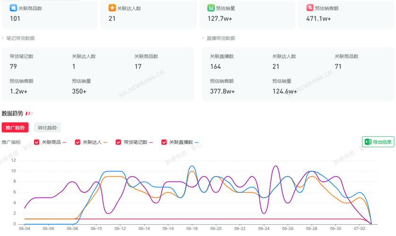Uncheck the 关联商品 legend checkbox
This screenshot has height=236, width=396.
[x=37, y=142]
